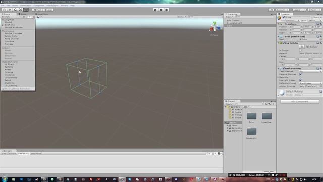The image size is (323, 182).
Task: Select the Hand tool in the toolbar
Action: (x=5, y=10)
